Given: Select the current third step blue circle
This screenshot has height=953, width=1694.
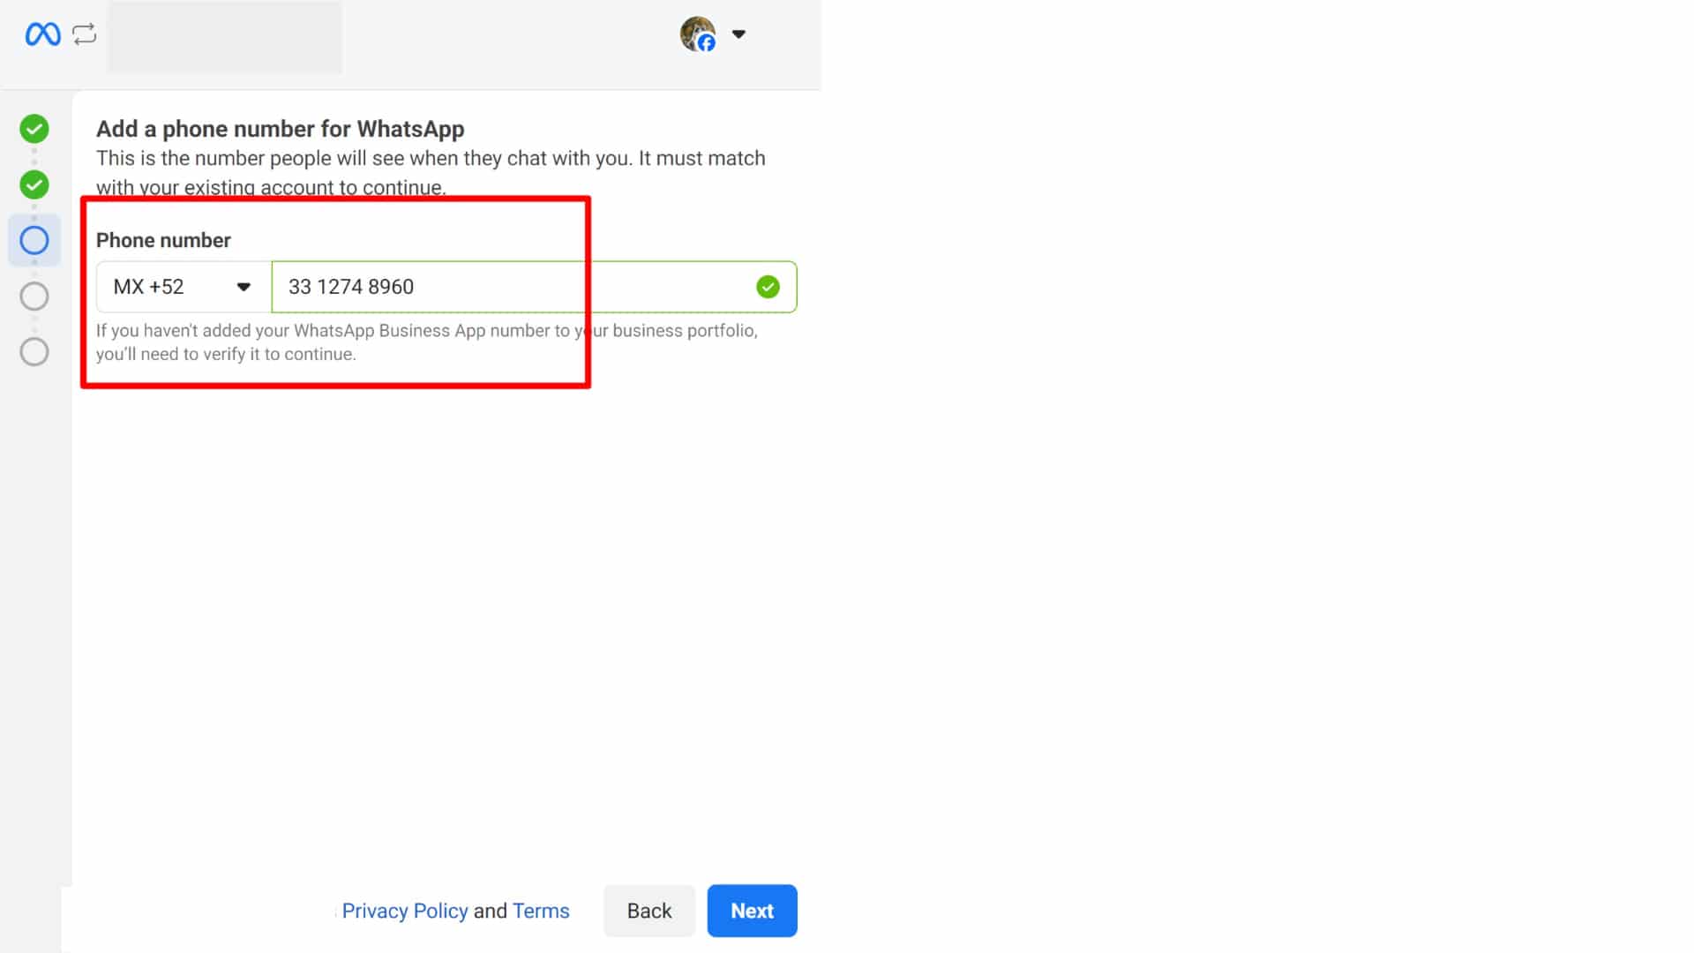Looking at the screenshot, I should (34, 240).
